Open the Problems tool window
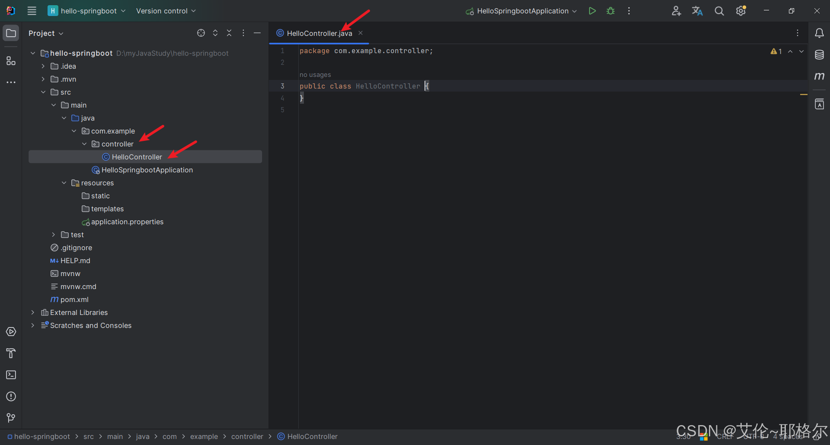 click(11, 397)
